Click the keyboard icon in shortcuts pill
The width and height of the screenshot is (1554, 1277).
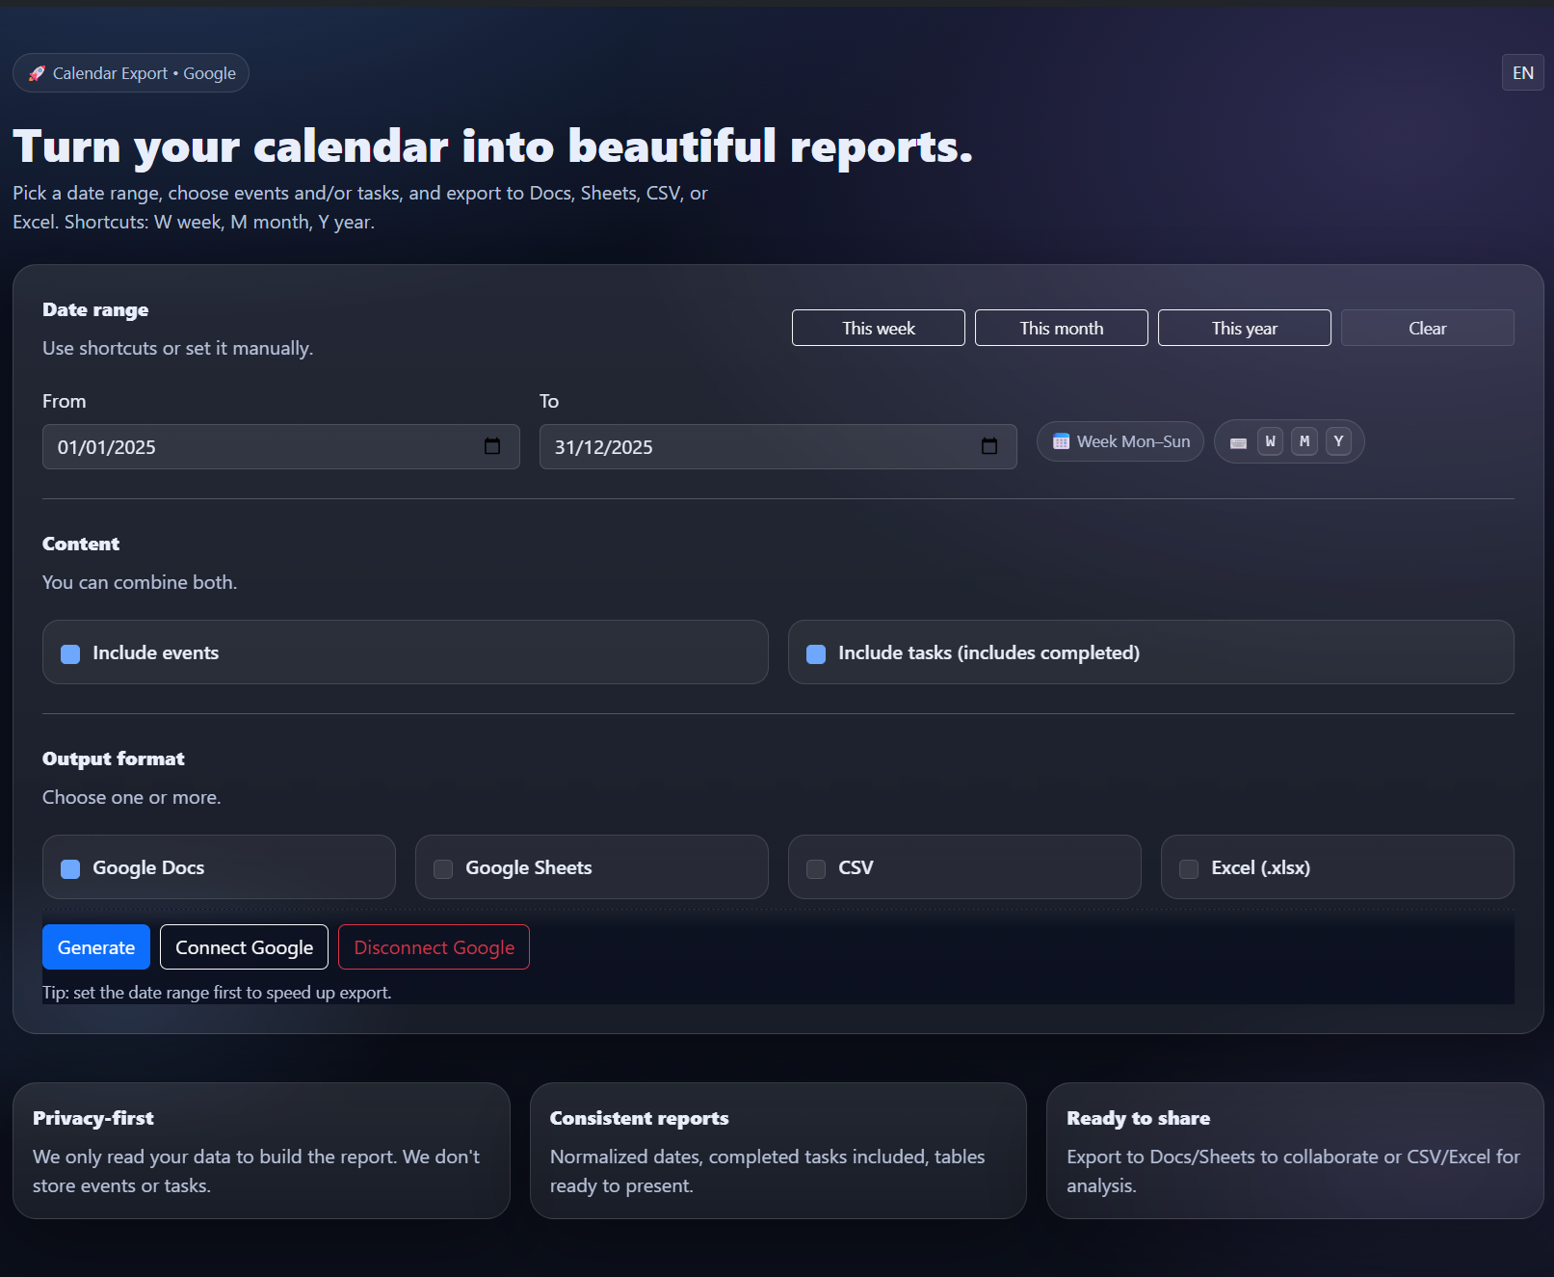[x=1238, y=442]
